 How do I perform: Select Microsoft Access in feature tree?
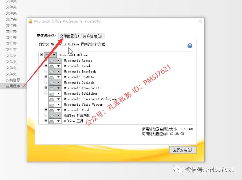(78, 61)
